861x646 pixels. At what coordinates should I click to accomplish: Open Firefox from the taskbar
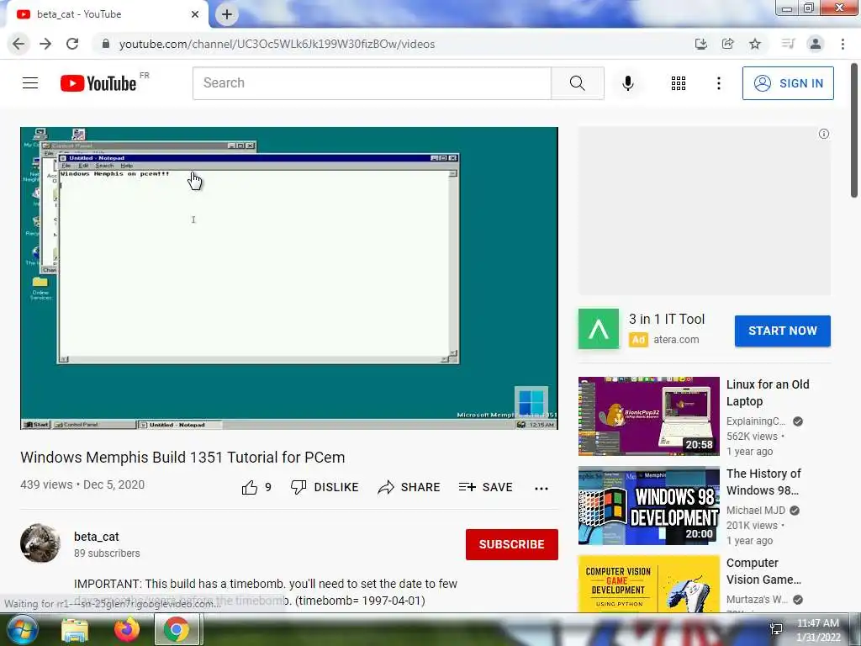pyautogui.click(x=127, y=630)
